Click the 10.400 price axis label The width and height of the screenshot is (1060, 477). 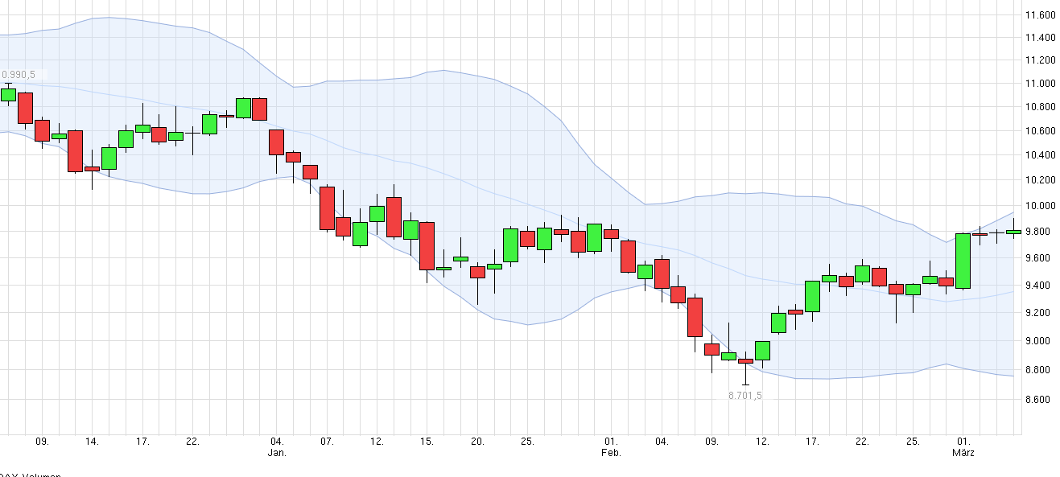tap(1040, 155)
